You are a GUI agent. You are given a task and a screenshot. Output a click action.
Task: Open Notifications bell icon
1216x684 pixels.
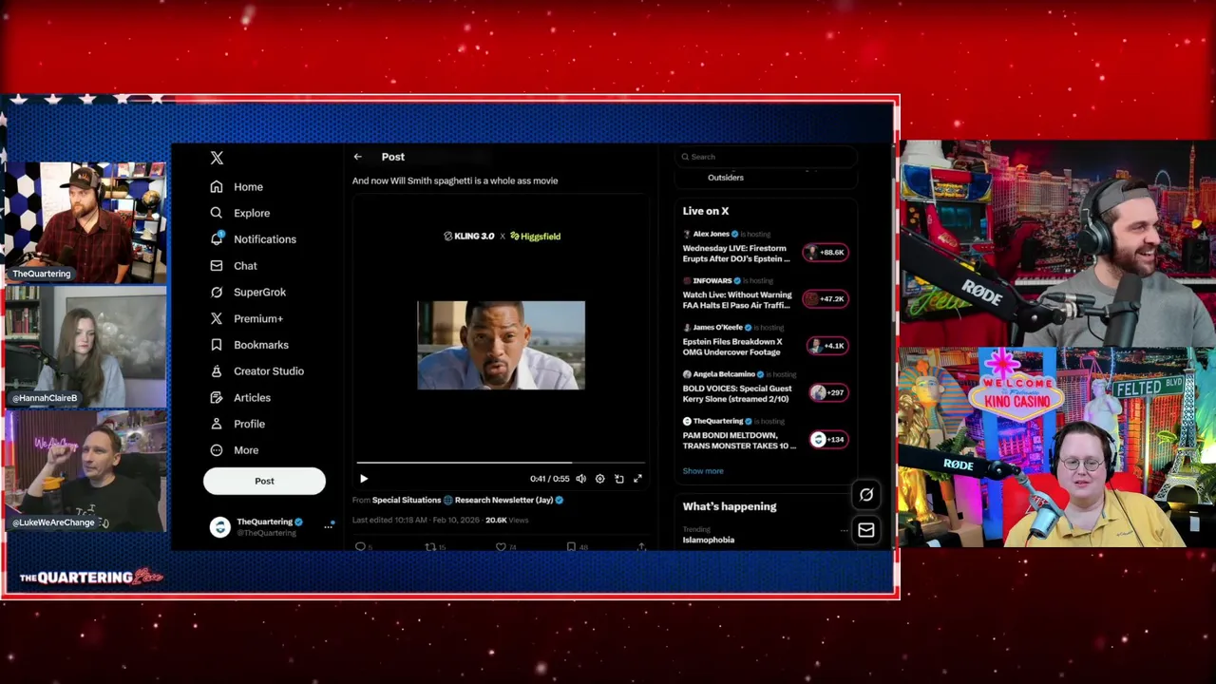[217, 238]
